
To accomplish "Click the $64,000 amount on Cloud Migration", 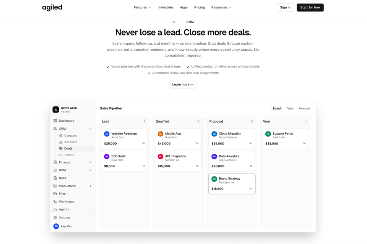I will pyautogui.click(x=218, y=144).
